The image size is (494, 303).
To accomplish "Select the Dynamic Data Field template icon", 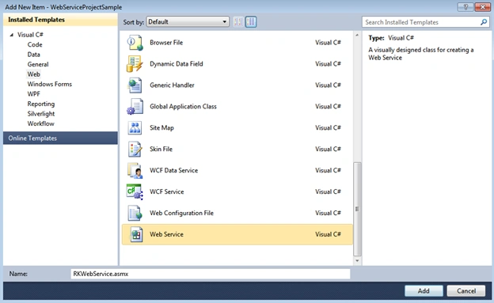I will [135, 64].
